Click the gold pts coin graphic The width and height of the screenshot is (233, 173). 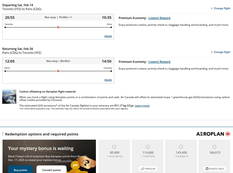(75, 165)
